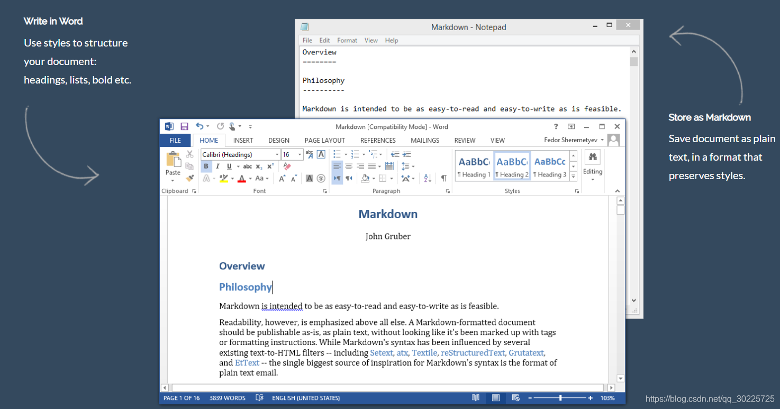Click the Decrease Indent icon
Screen dimensions: 780x409
pos(395,154)
